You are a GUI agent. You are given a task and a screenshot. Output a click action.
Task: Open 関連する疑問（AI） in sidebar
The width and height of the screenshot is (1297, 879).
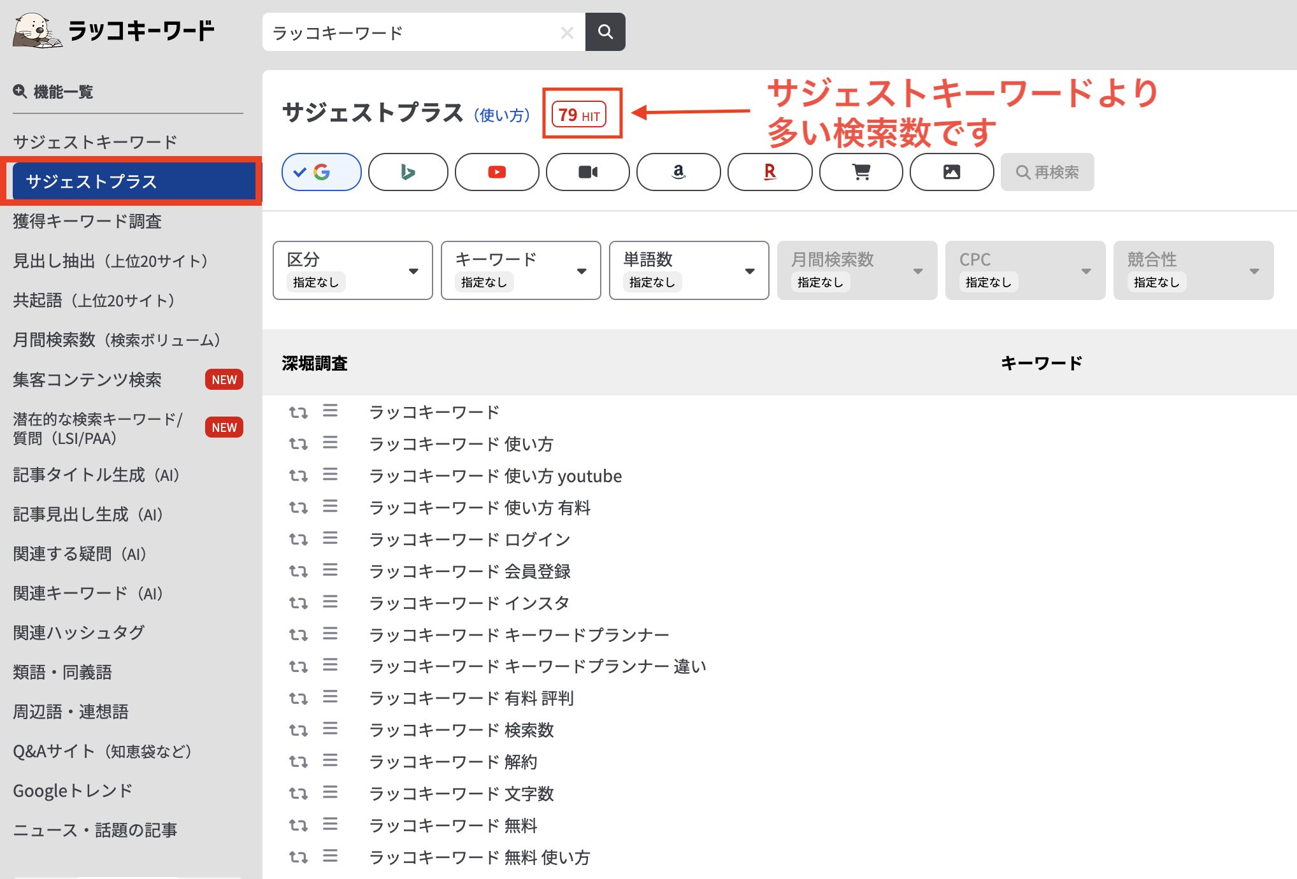point(82,554)
